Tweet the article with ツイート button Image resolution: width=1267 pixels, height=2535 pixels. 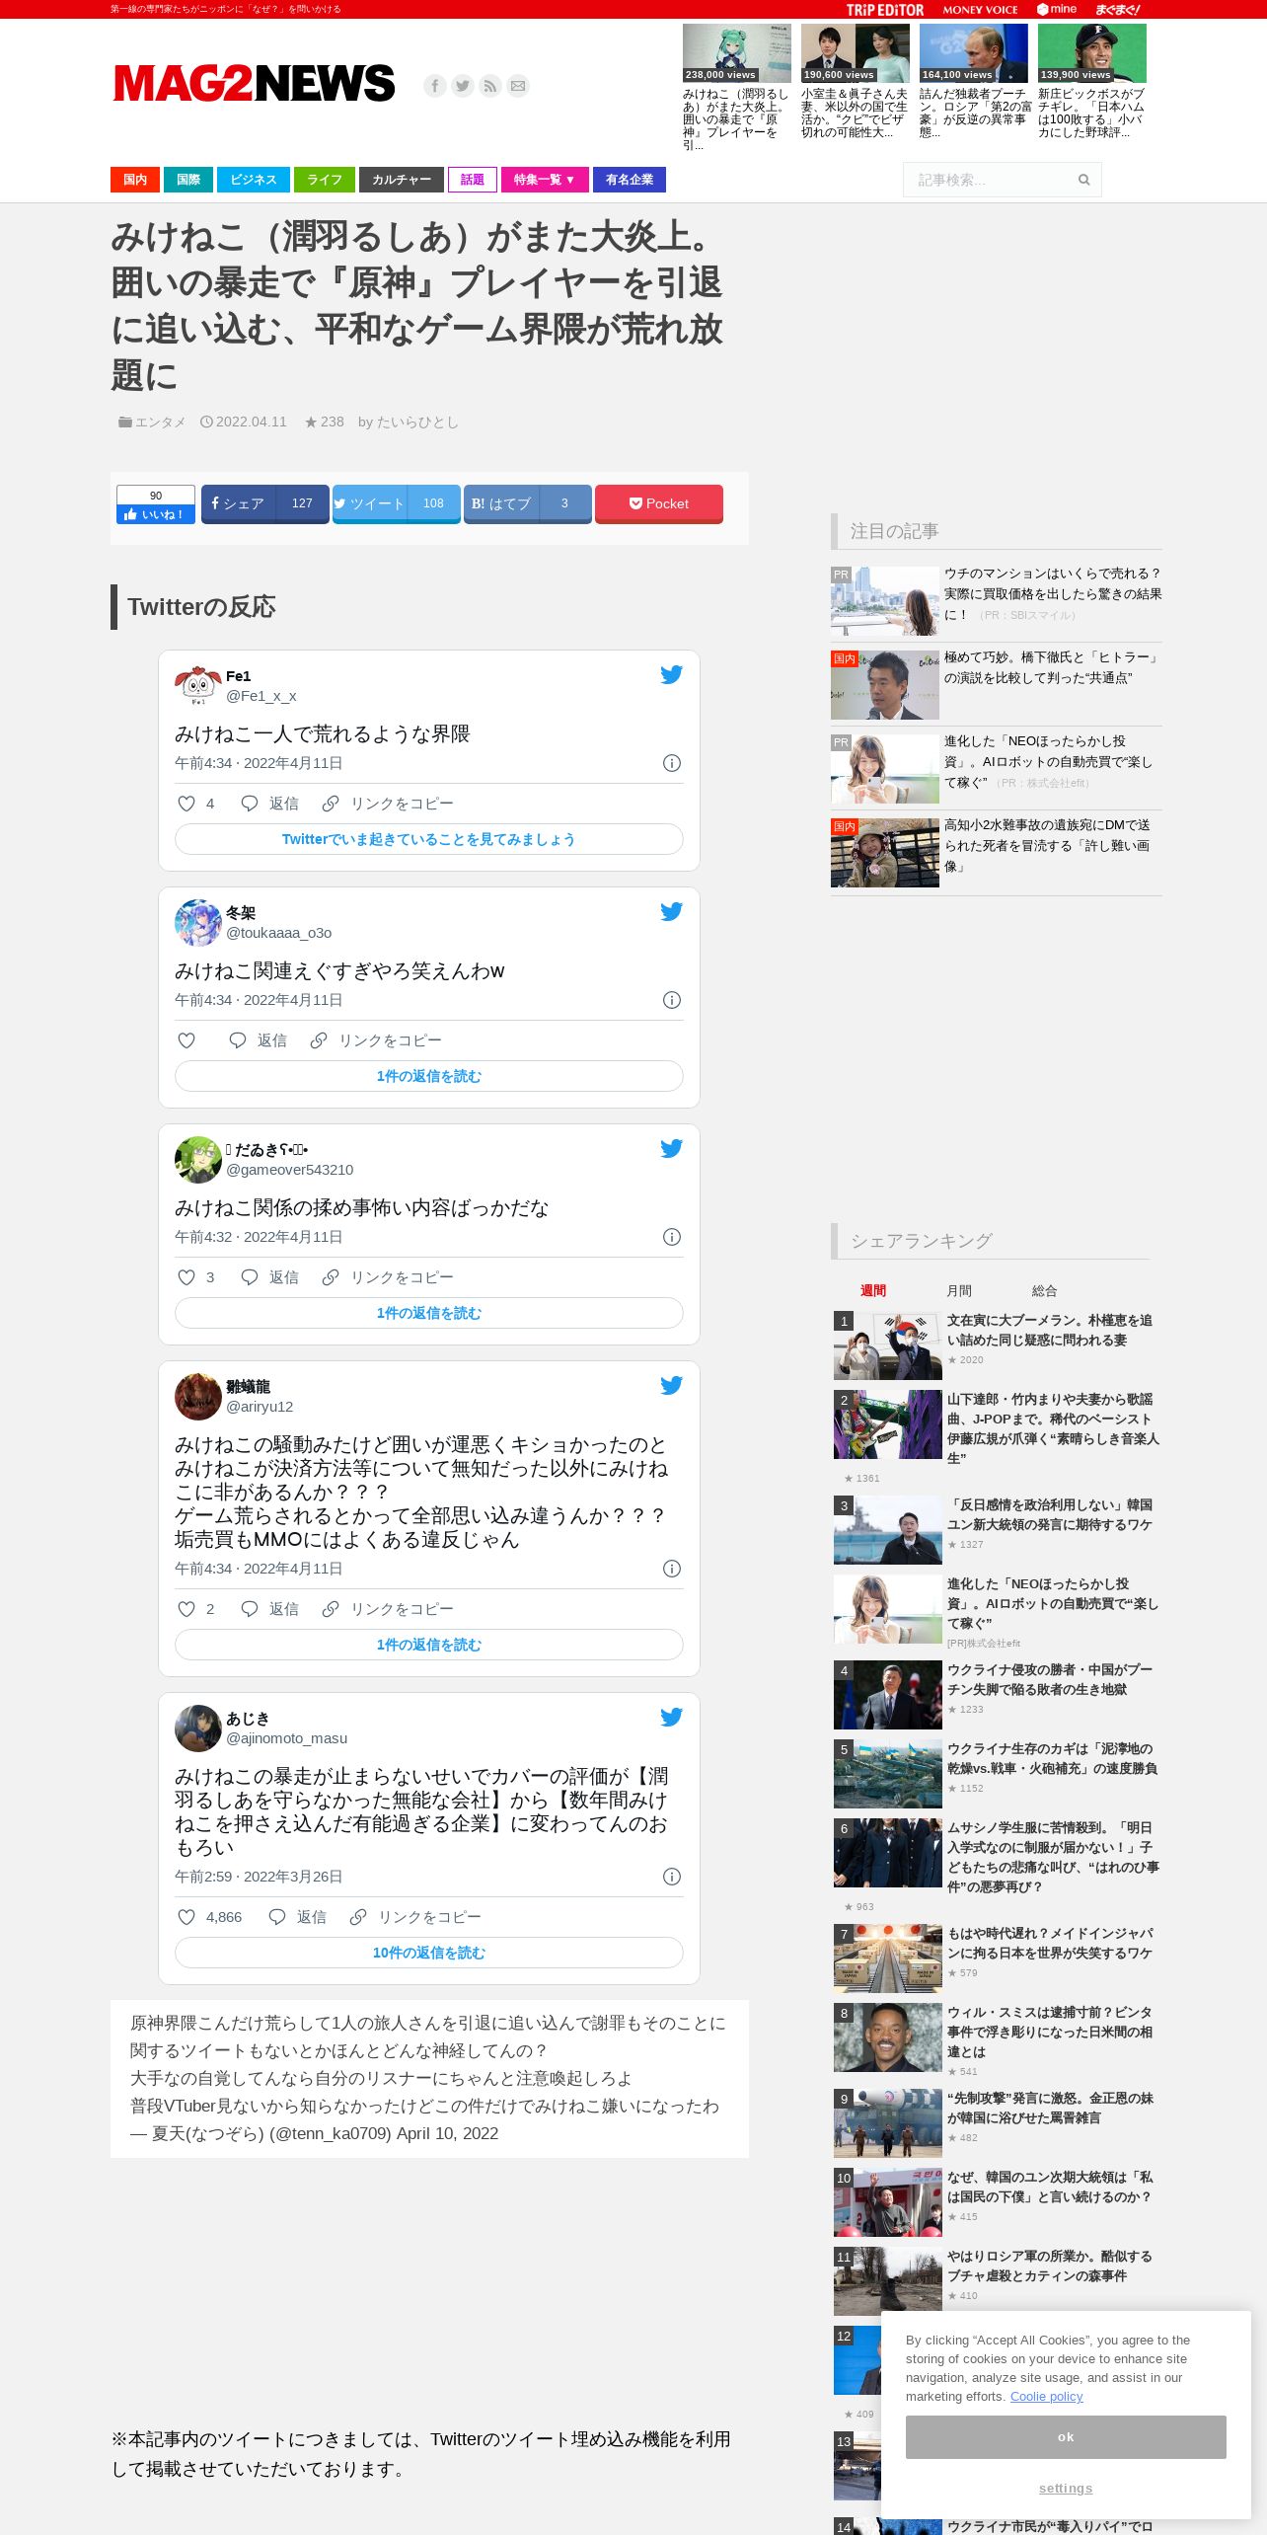click(397, 503)
